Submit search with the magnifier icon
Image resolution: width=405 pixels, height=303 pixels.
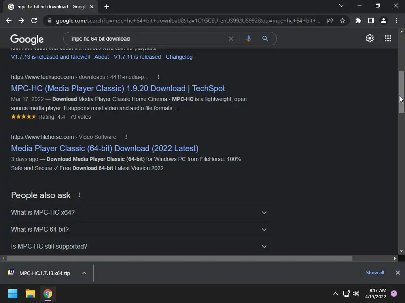coord(265,39)
